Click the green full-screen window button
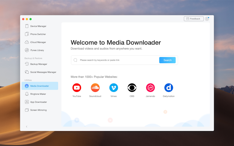The height and width of the screenshot is (146, 234). click(x=30, y=19)
